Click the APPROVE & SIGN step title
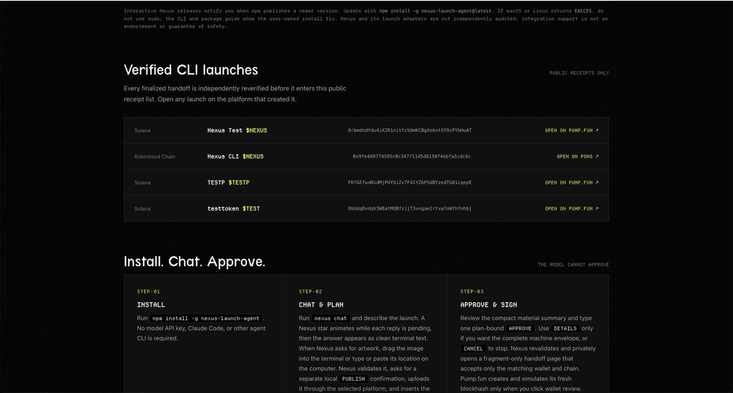Image resolution: width=733 pixels, height=393 pixels. (489, 305)
